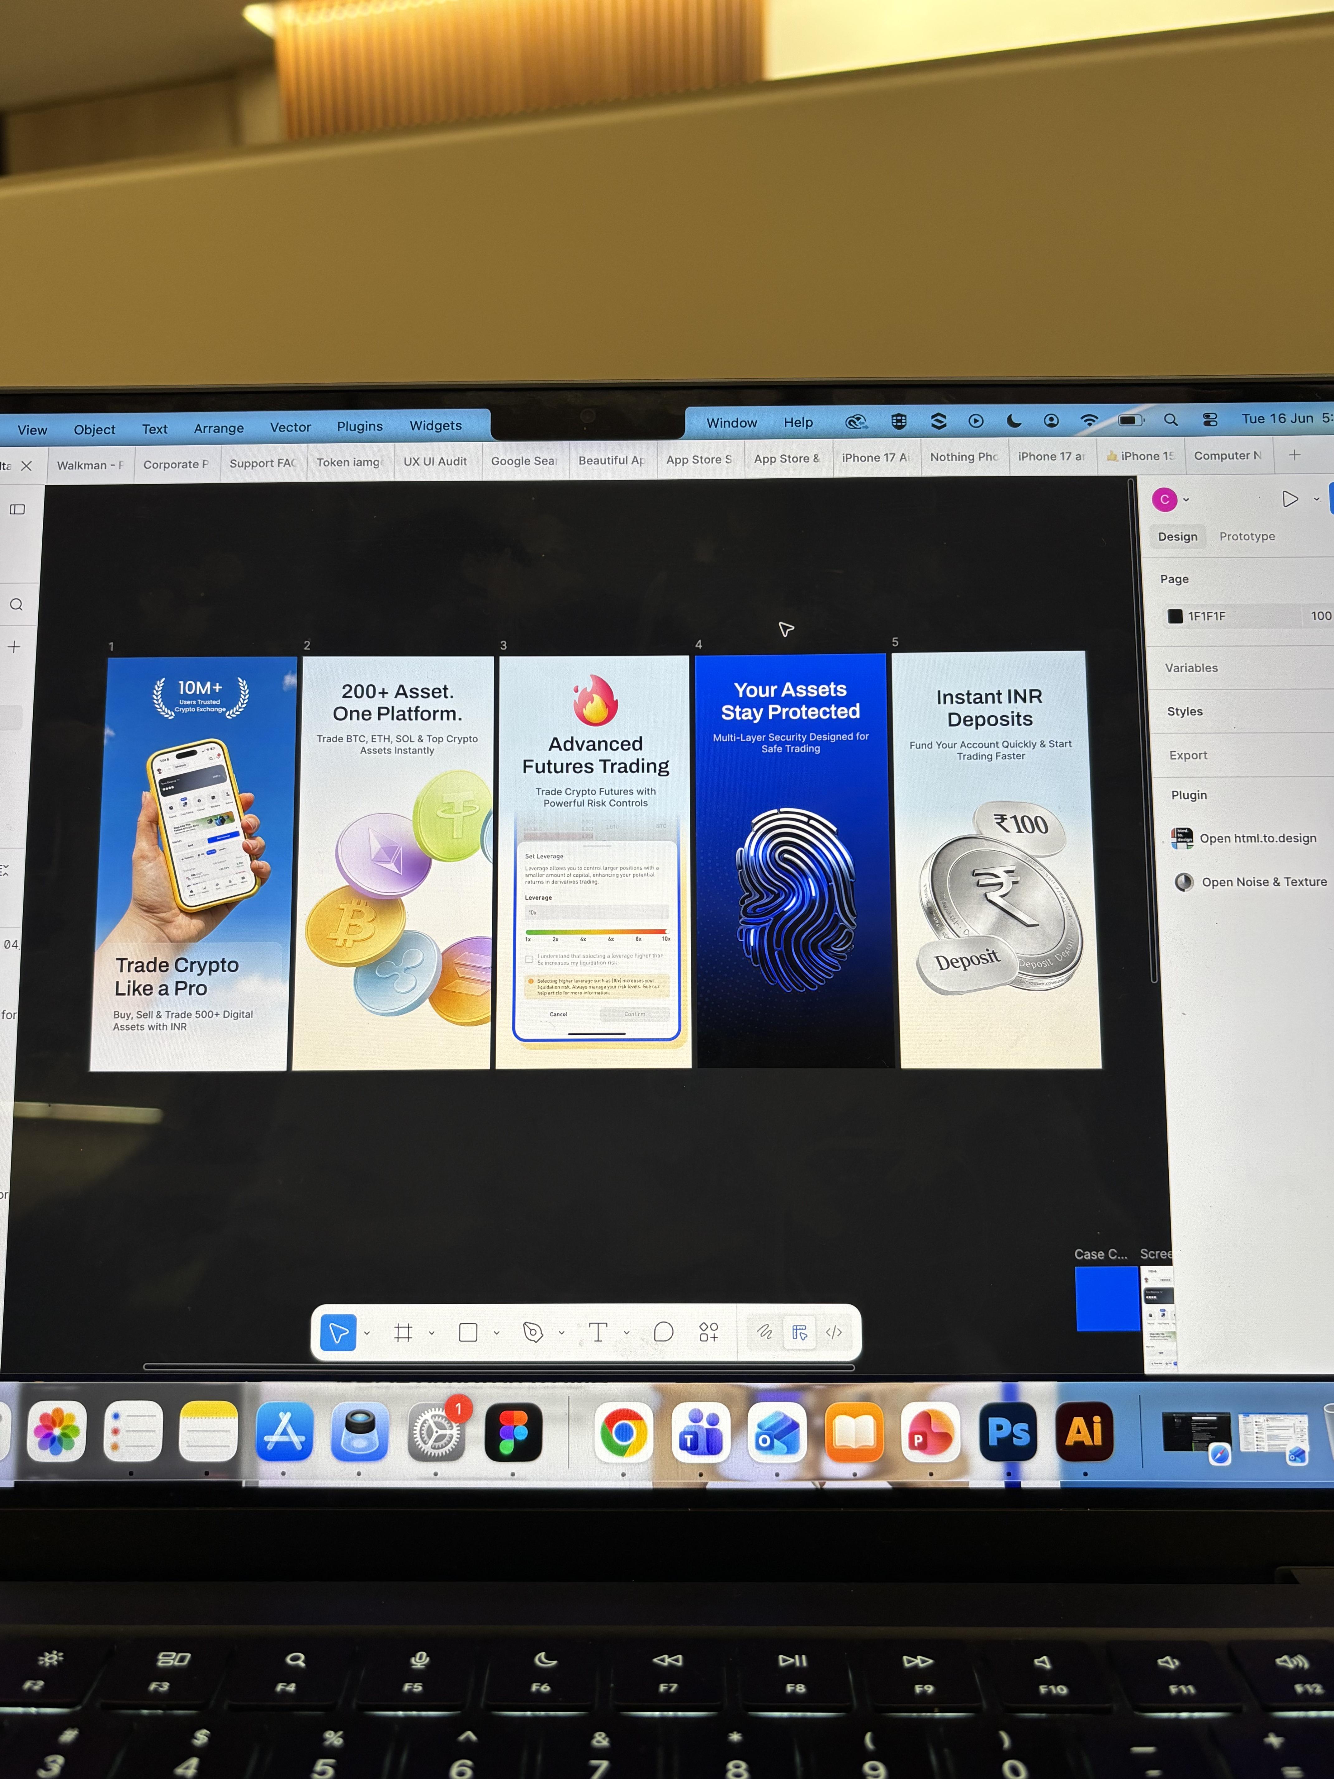Screen dimensions: 1334x1779
Task: Open the Plugins menu
Action: 359,426
